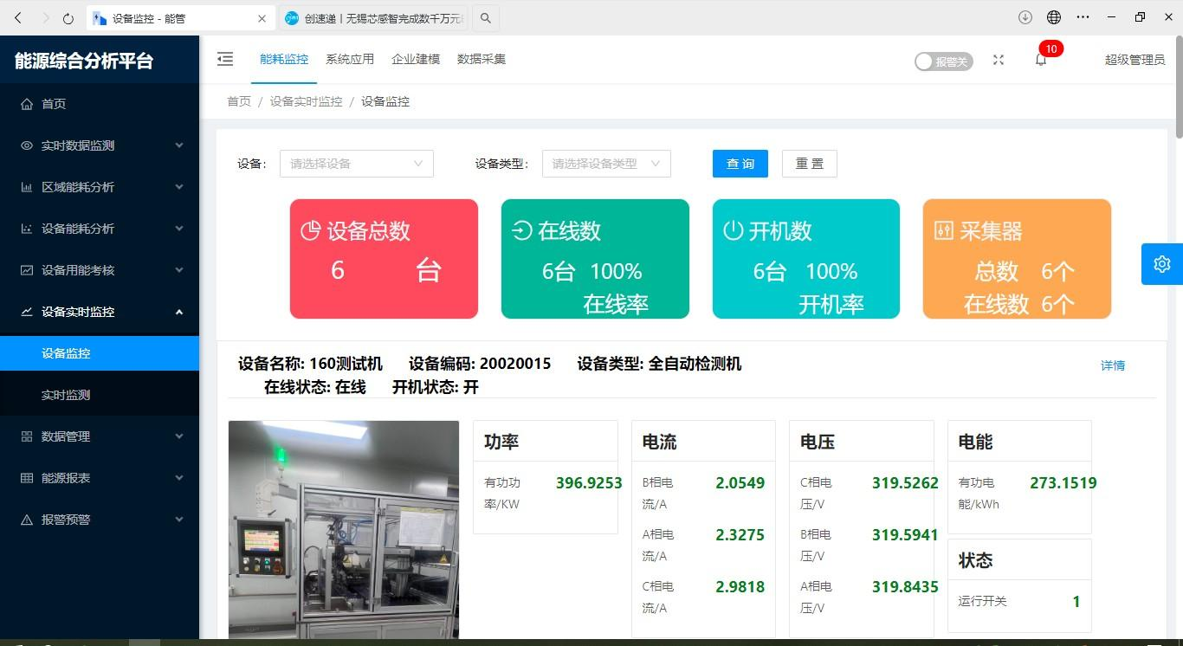Expand the 报警预警 sidebar menu
Image resolution: width=1183 pixels, height=646 pixels.
(x=100, y=520)
